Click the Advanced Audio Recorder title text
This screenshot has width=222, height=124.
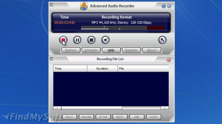tap(112, 6)
